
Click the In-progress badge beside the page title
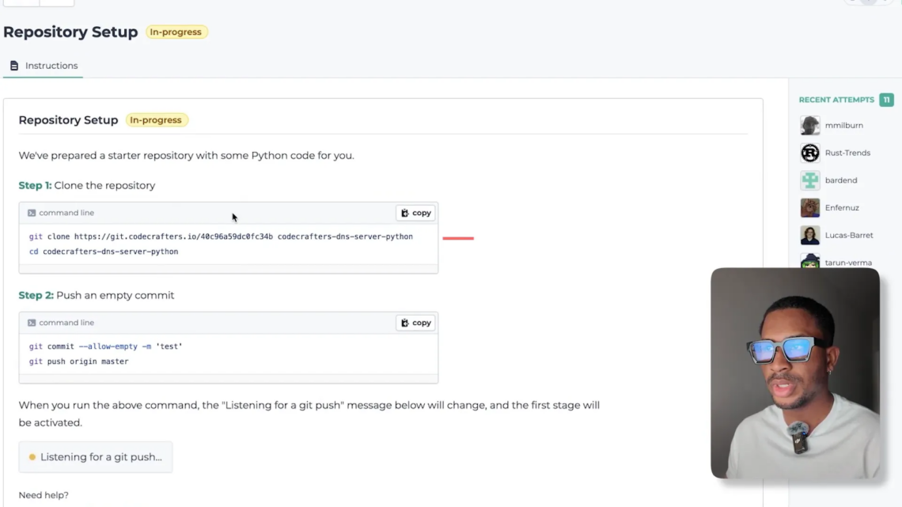click(x=176, y=32)
